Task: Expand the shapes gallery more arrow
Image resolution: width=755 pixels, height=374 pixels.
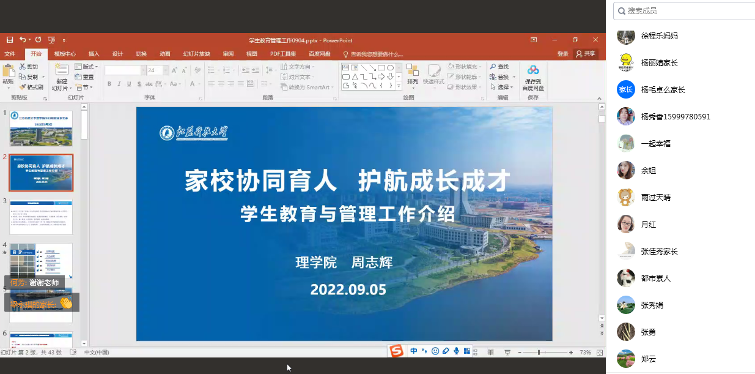Action: [399, 86]
